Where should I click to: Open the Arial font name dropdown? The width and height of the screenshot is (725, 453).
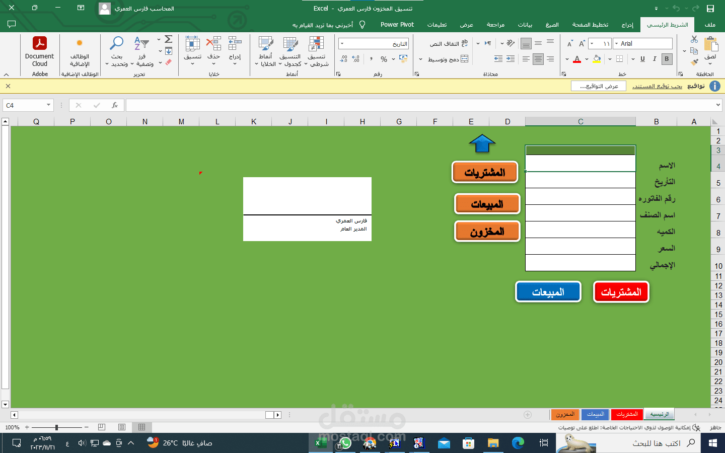[616, 44]
